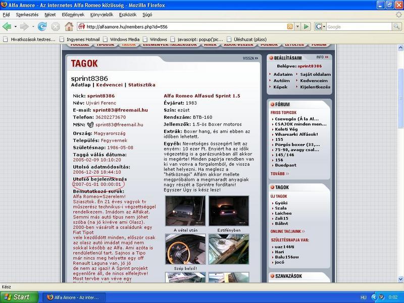Open the 'Szép belső!' steering wheel photo
Image resolution: width=404 pixels, height=303 pixels.
coord(185,249)
